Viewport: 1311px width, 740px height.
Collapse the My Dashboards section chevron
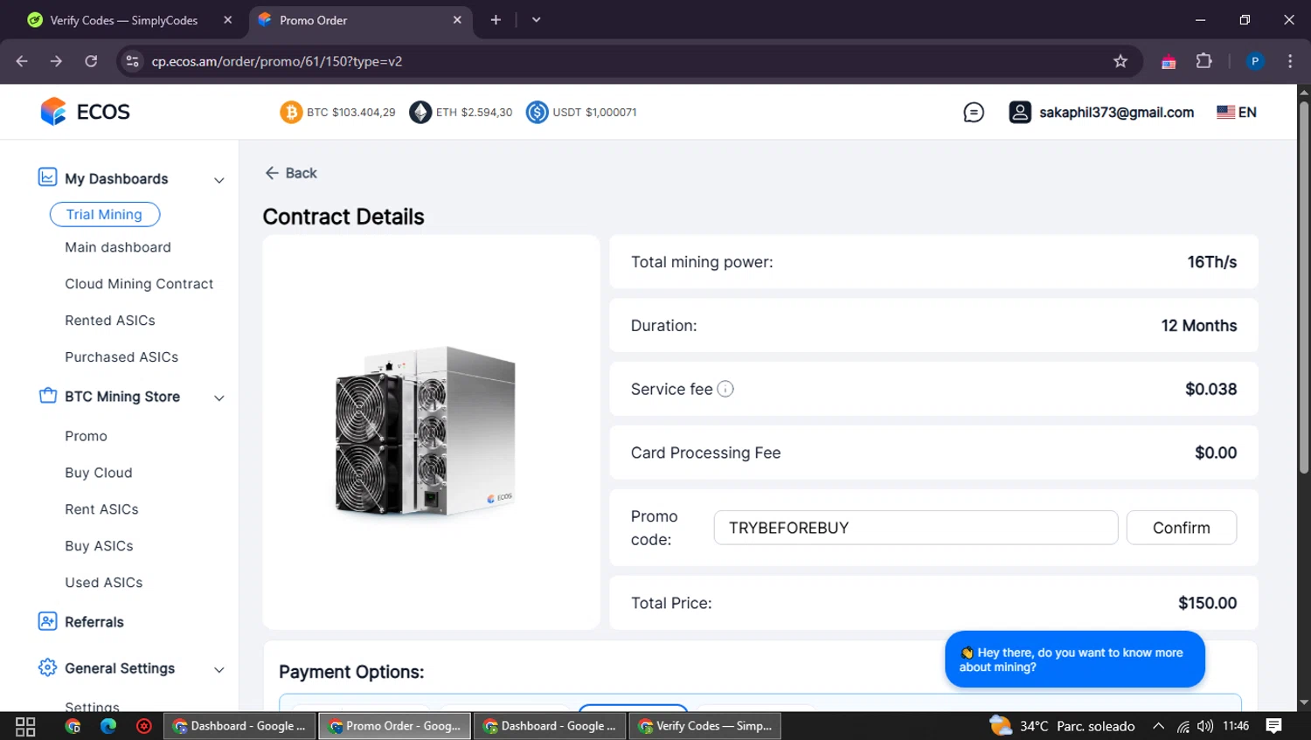coord(219,180)
